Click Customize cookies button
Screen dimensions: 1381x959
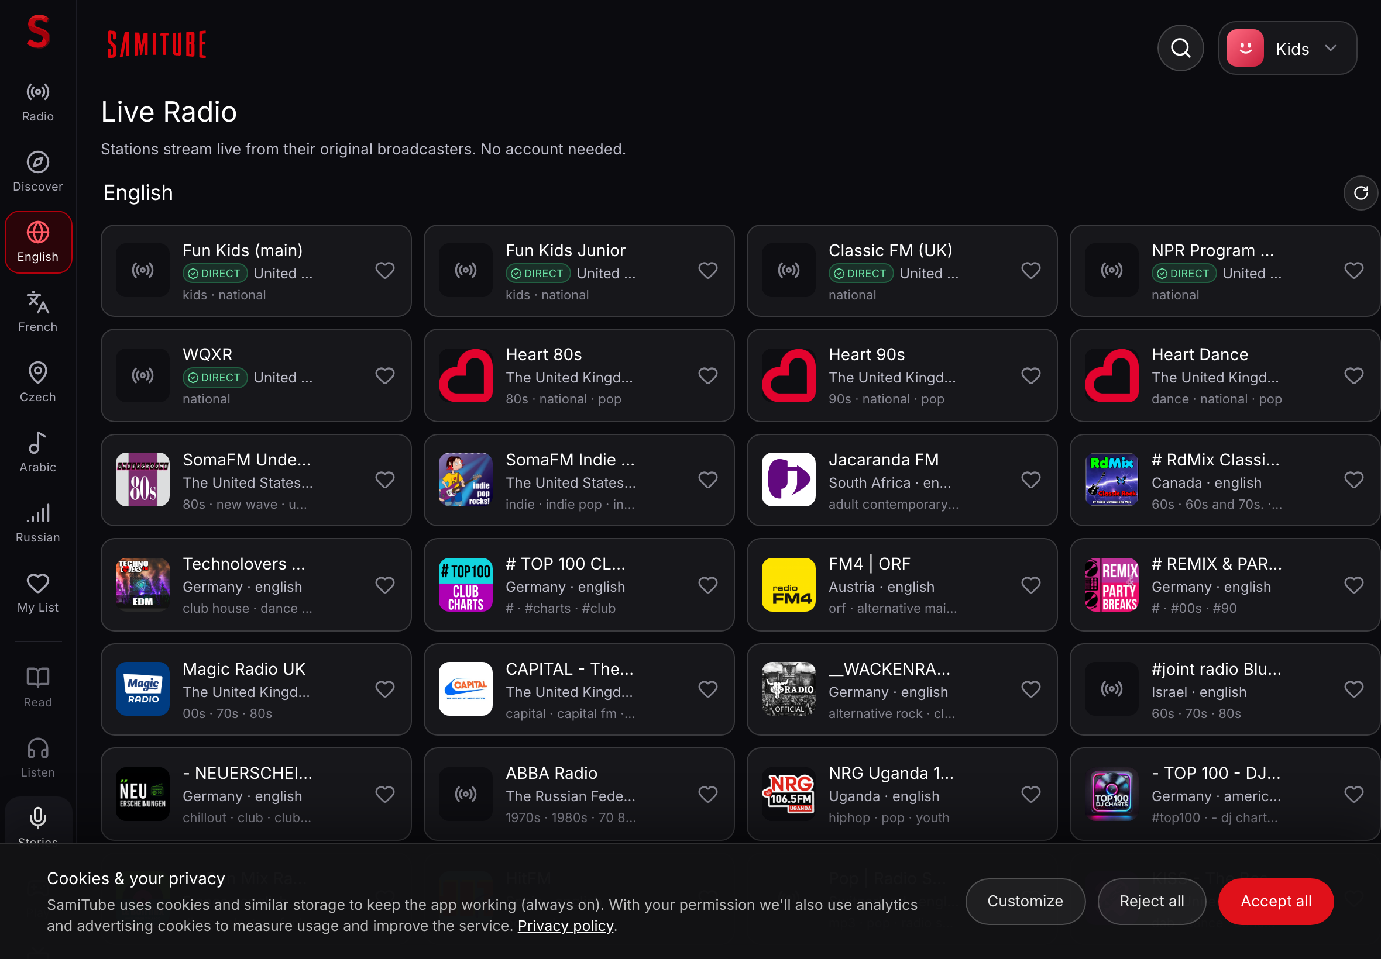point(1025,901)
